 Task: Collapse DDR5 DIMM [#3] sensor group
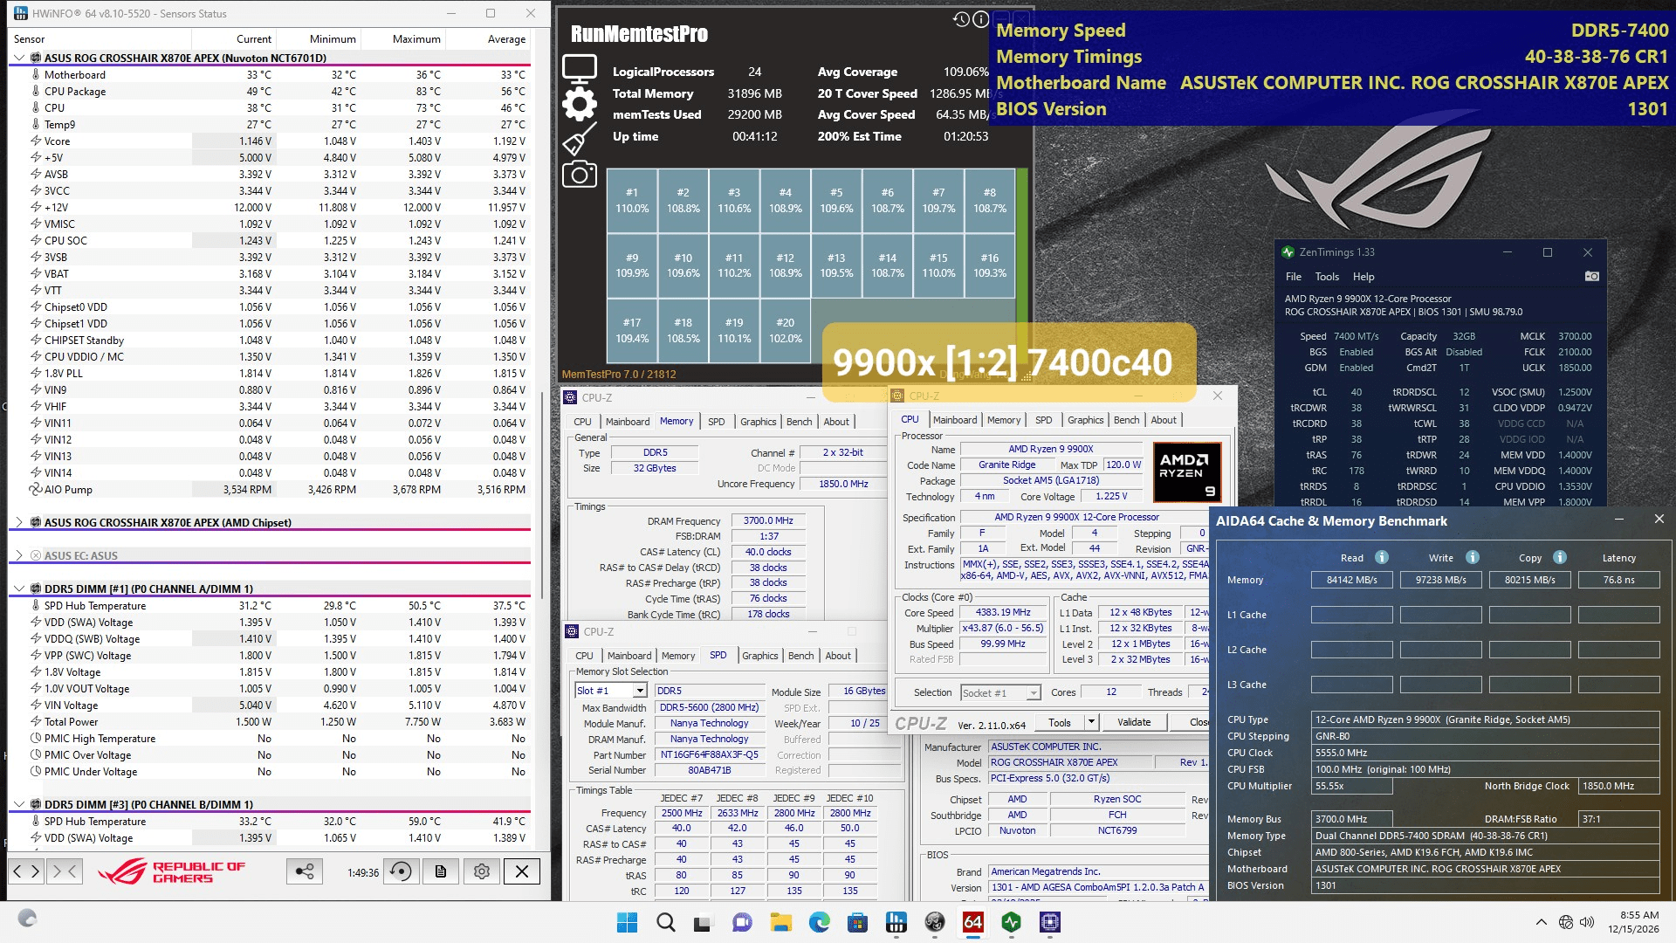pyautogui.click(x=19, y=804)
